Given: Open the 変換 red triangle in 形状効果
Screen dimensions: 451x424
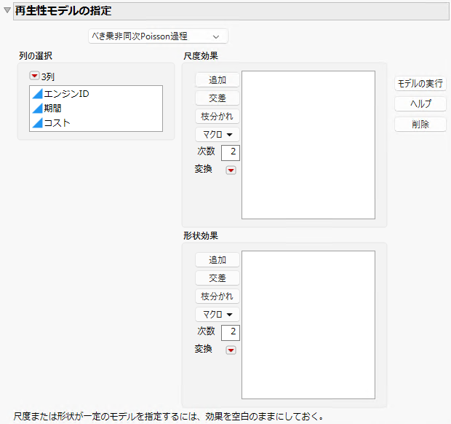Looking at the screenshot, I should pyautogui.click(x=231, y=350).
